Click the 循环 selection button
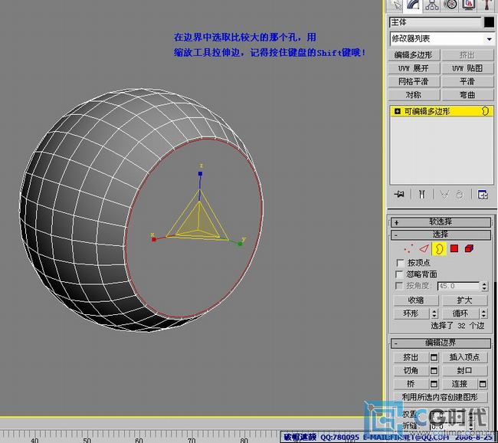Screen dimensions: 498x443 460,313
